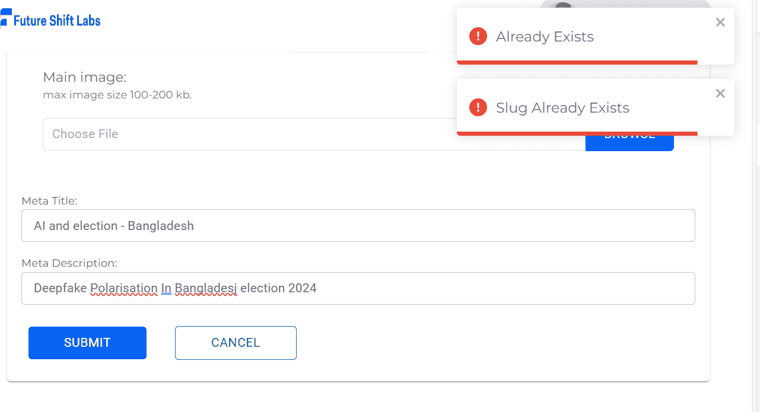Image resolution: width=760 pixels, height=412 pixels.
Task: Click the "Meta Title:" label
Action: click(x=49, y=201)
